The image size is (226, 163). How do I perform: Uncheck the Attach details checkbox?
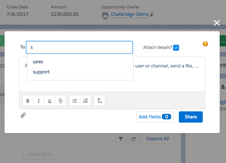(x=176, y=47)
